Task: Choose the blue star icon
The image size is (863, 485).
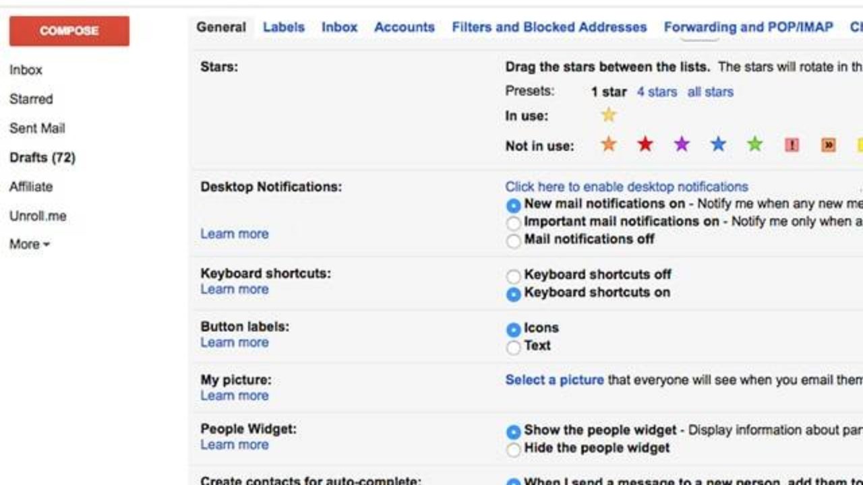Action: pos(718,145)
